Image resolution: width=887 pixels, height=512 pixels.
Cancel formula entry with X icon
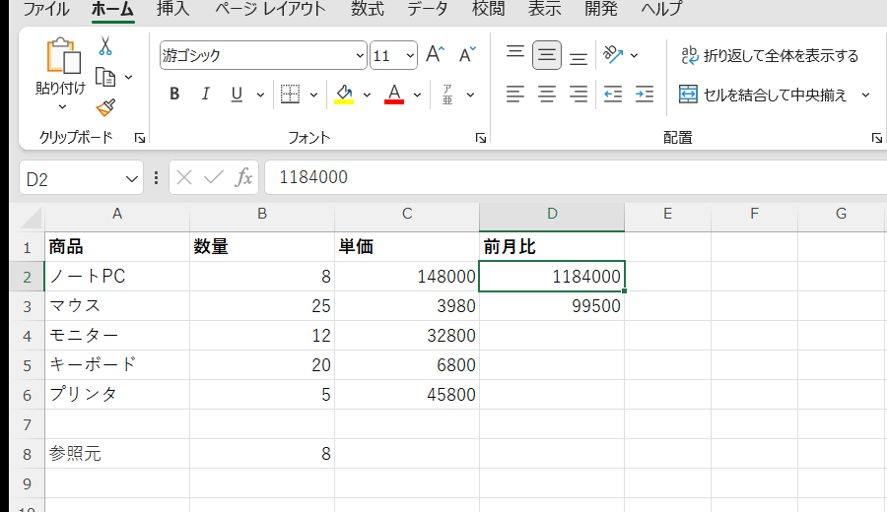tap(184, 177)
